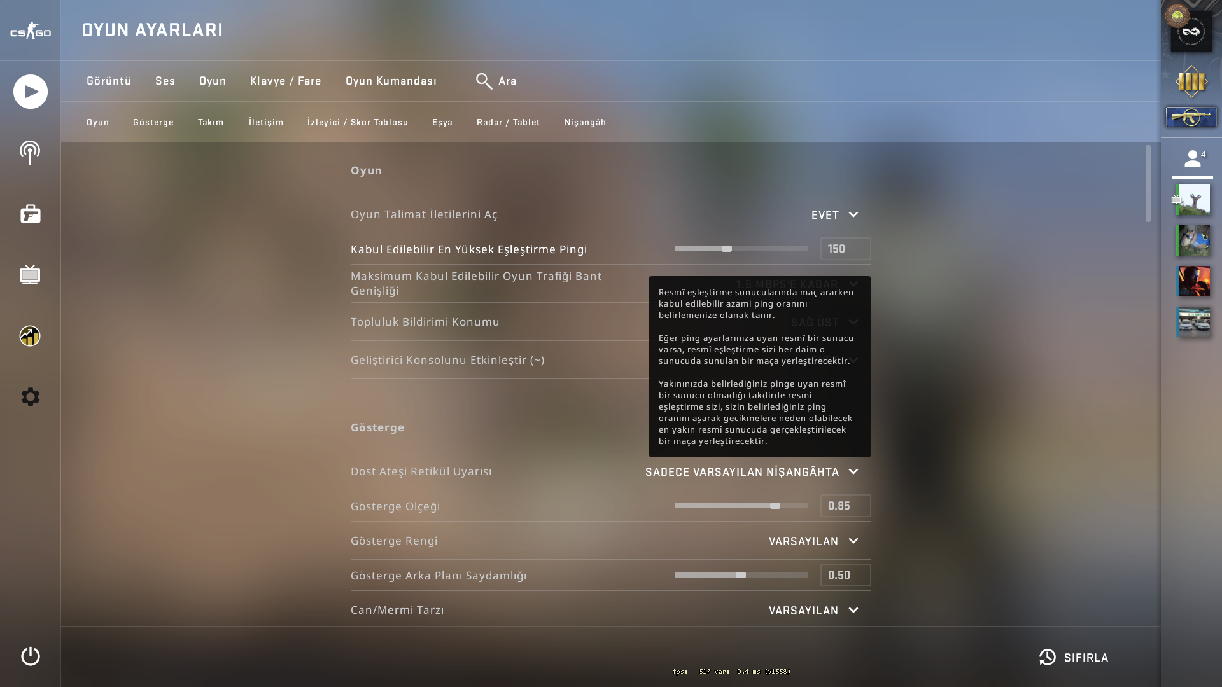
Task: Open the friends list icon
Action: coord(1192,158)
